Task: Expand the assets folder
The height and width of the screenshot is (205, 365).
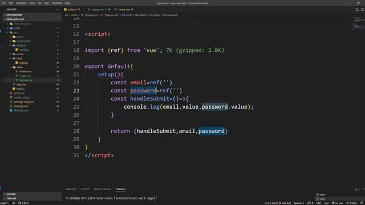Action: 20,36
